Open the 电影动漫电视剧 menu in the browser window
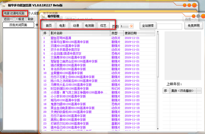Screen dimensions: 205x134 pyautogui.click(x=14, y=13)
